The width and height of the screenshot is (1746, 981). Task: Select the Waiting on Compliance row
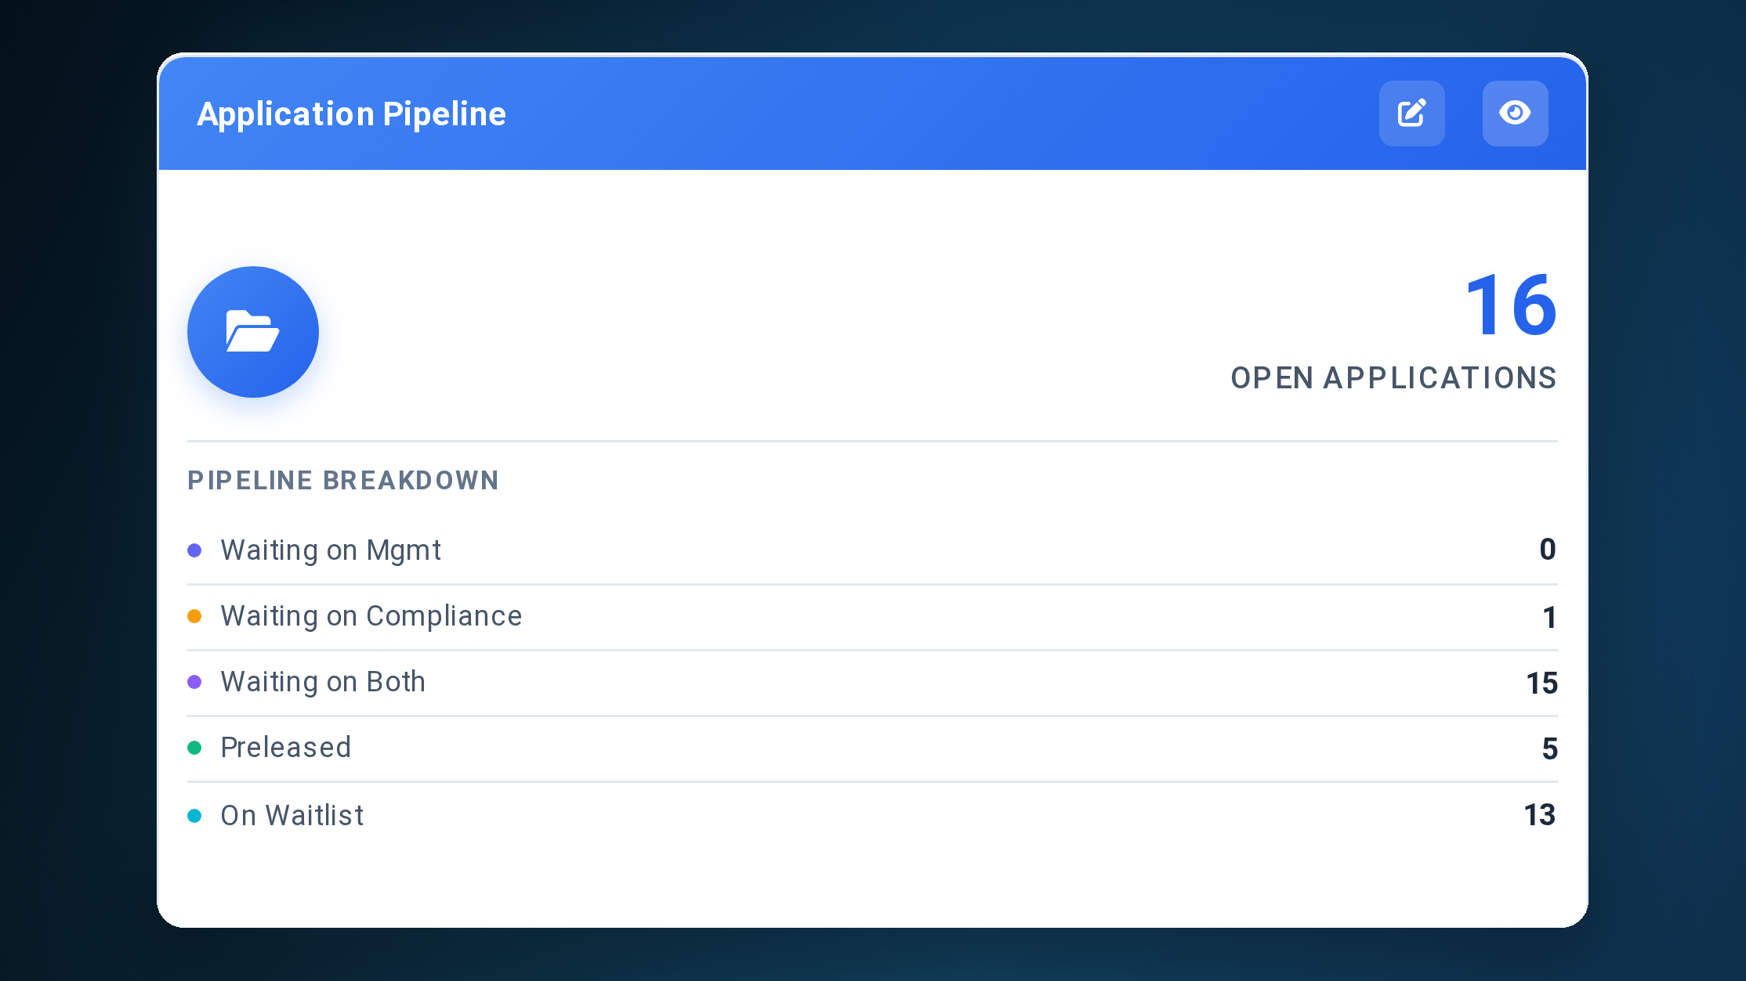click(872, 617)
